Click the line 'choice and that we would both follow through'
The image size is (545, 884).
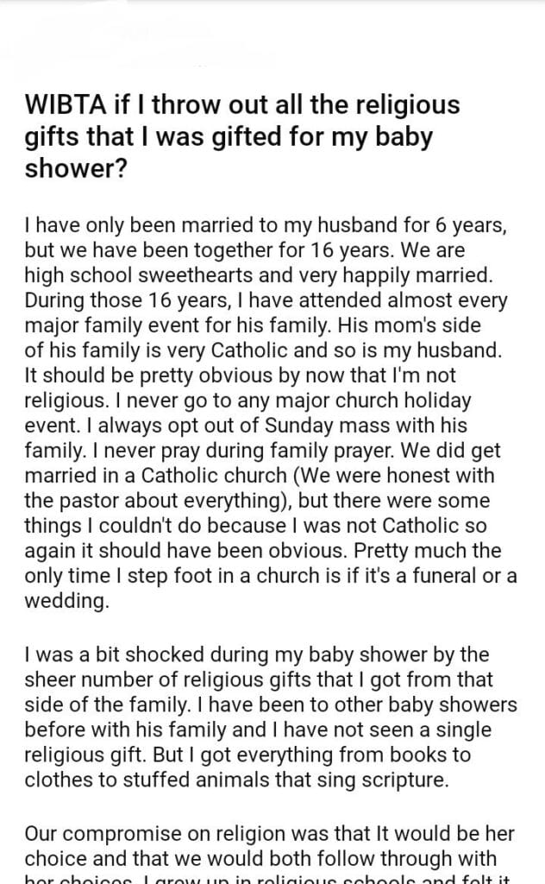pyautogui.click(x=261, y=859)
